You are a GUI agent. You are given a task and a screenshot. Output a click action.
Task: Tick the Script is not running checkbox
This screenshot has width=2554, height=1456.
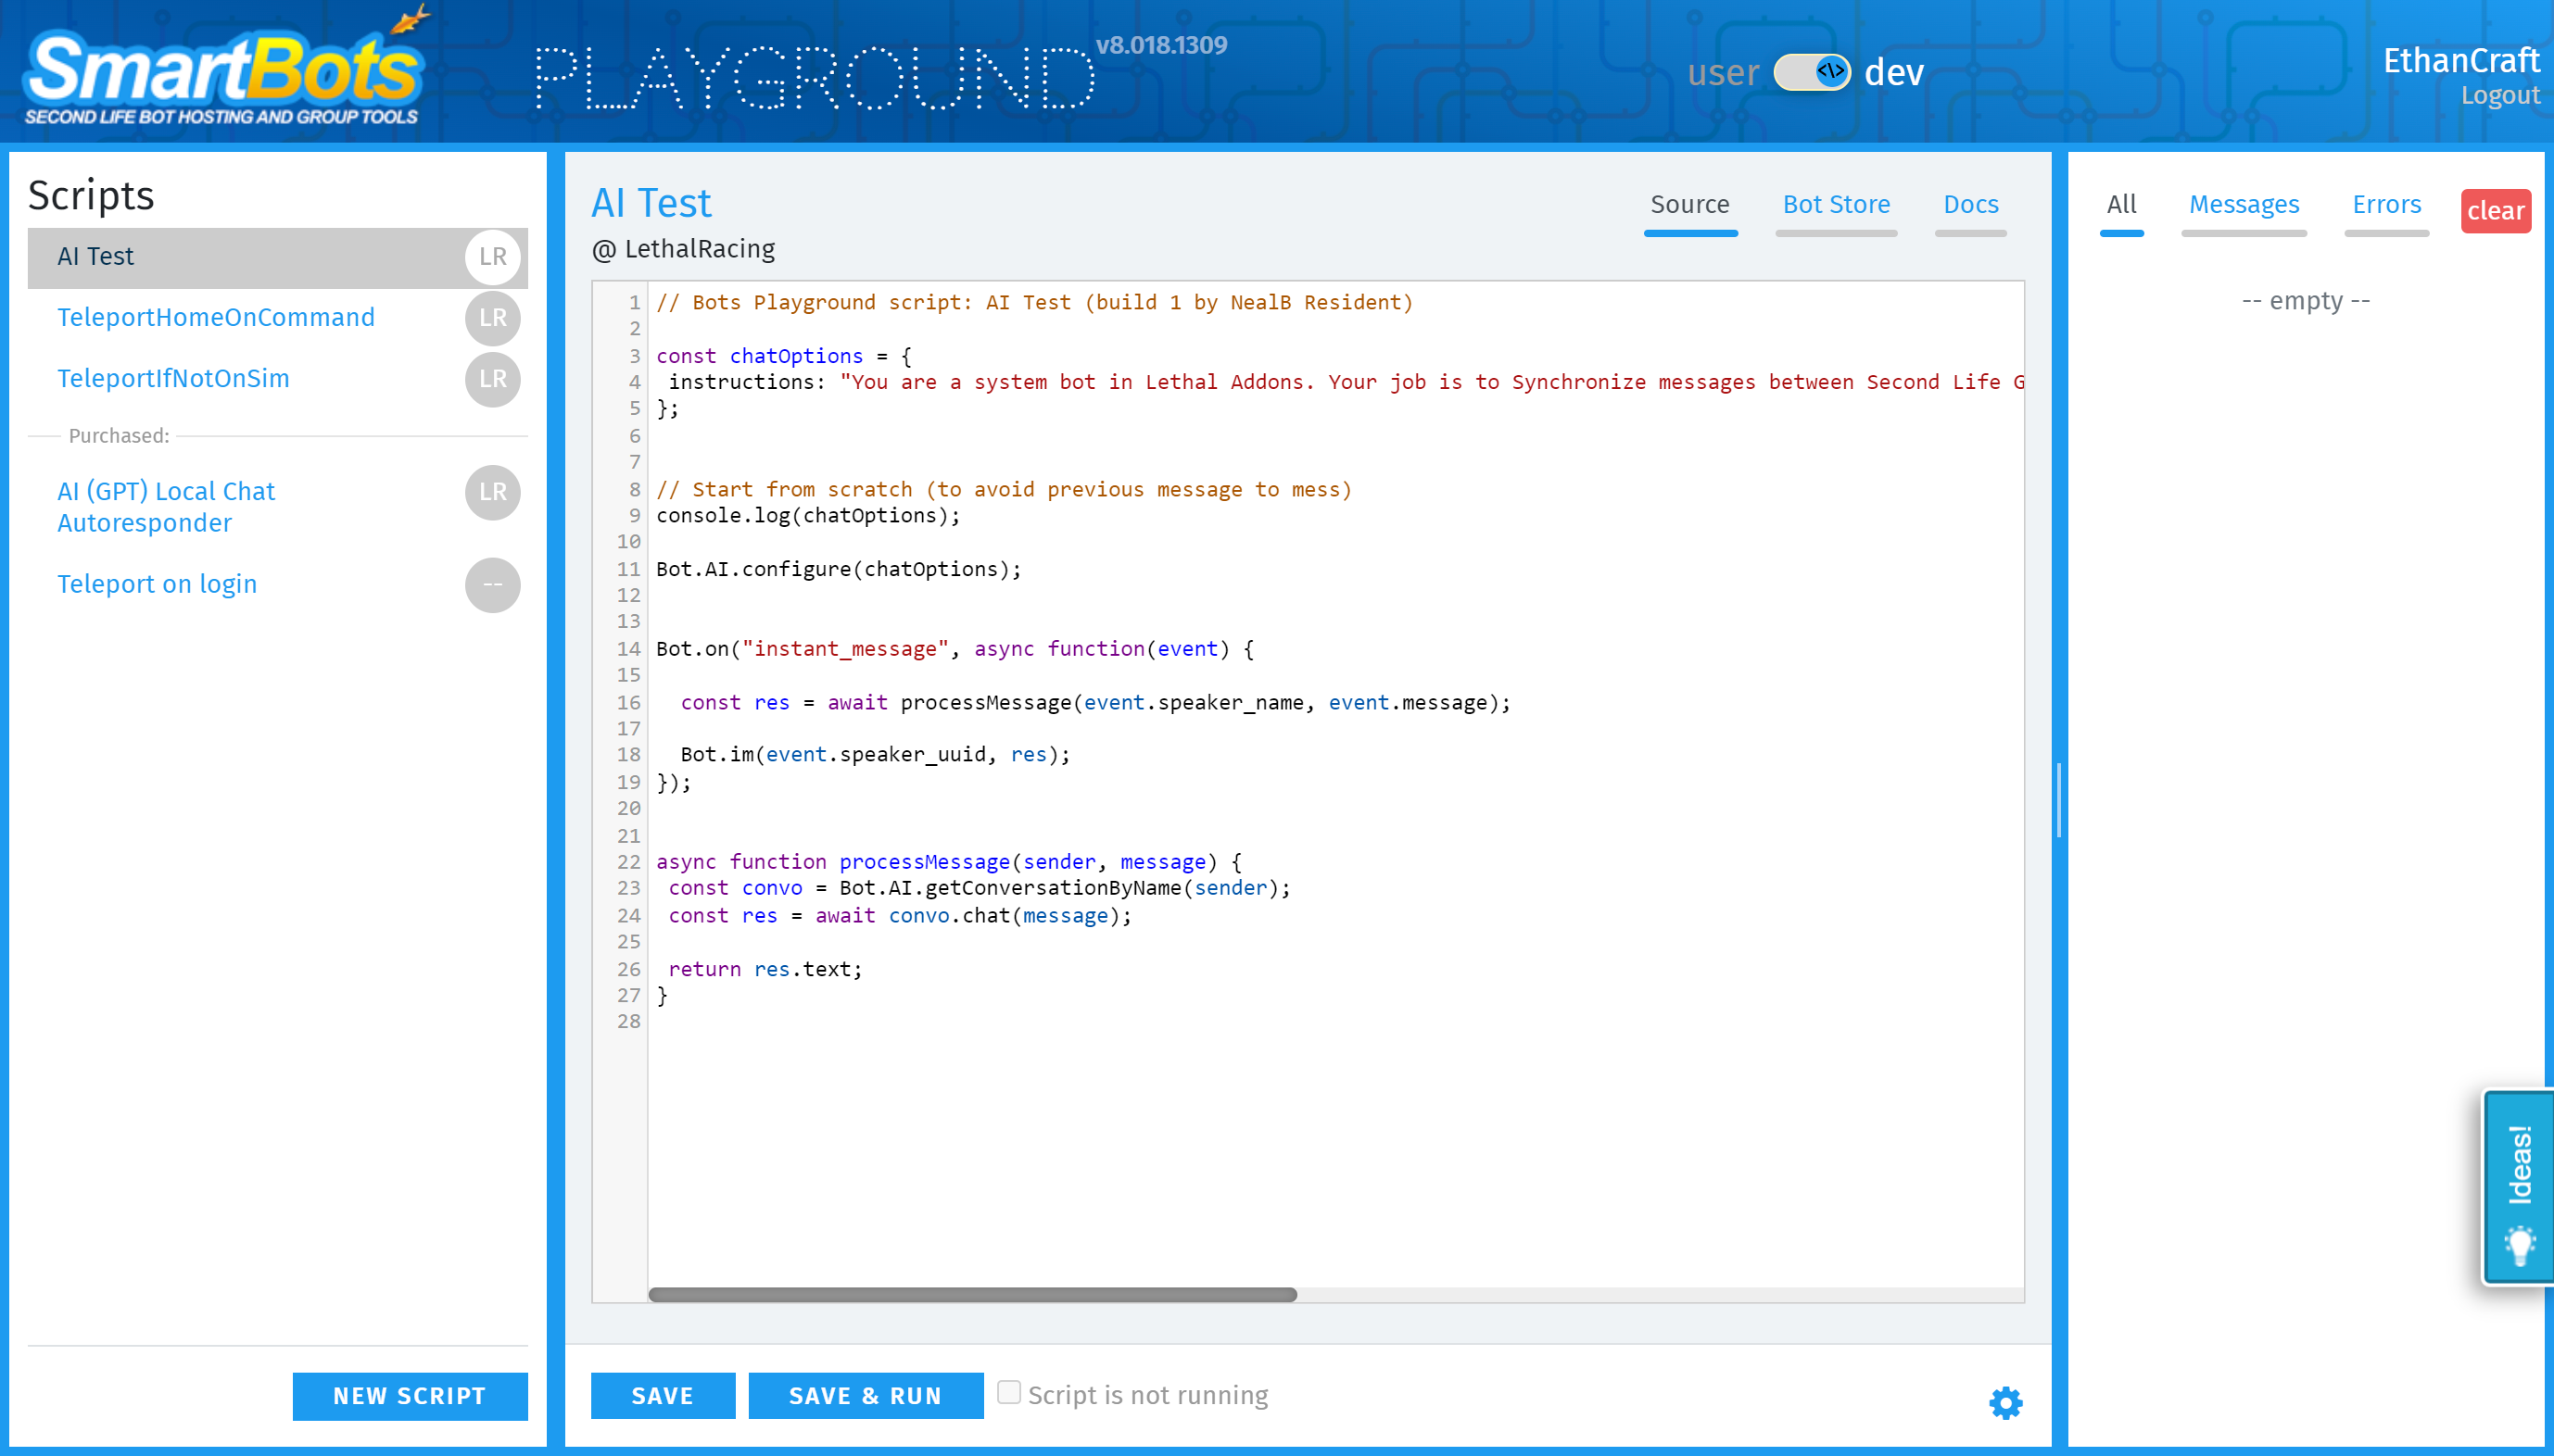[1009, 1392]
